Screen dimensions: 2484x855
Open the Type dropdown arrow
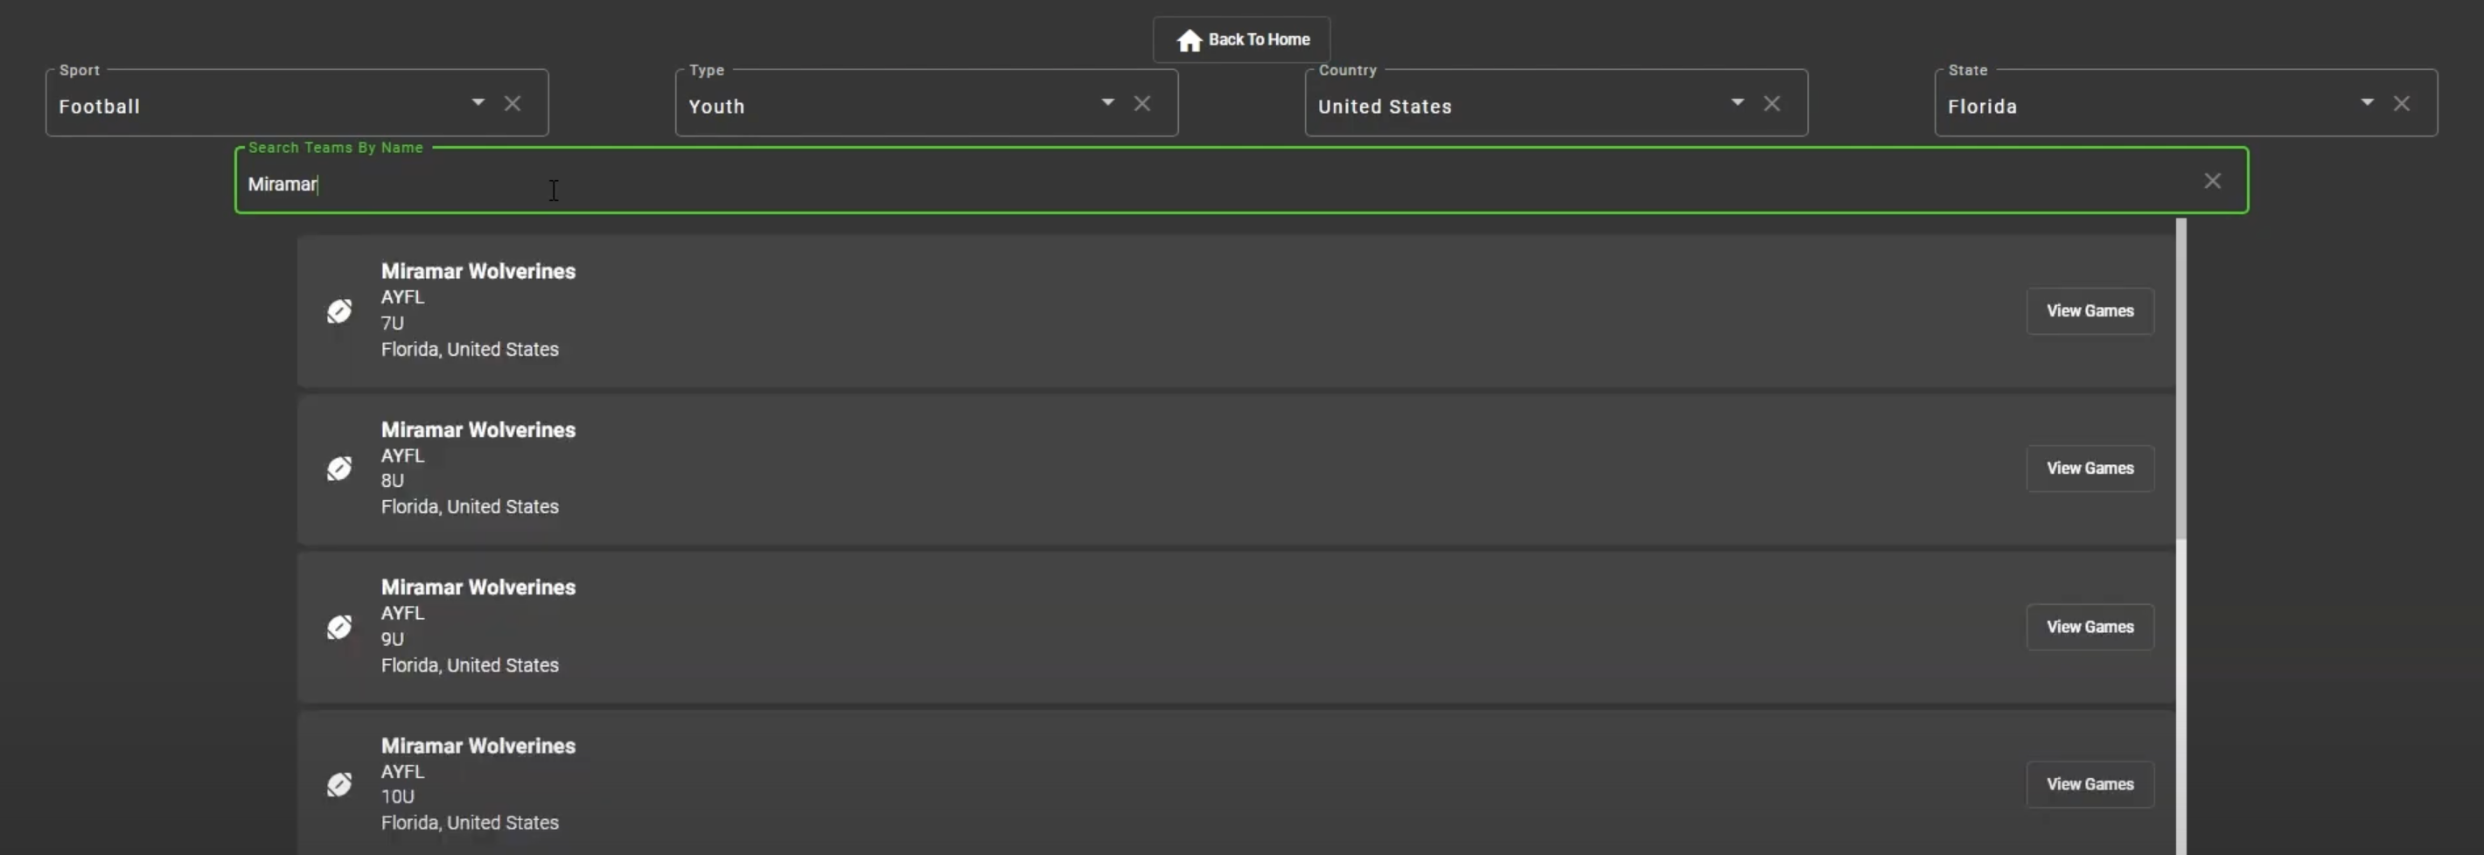click(x=1107, y=102)
